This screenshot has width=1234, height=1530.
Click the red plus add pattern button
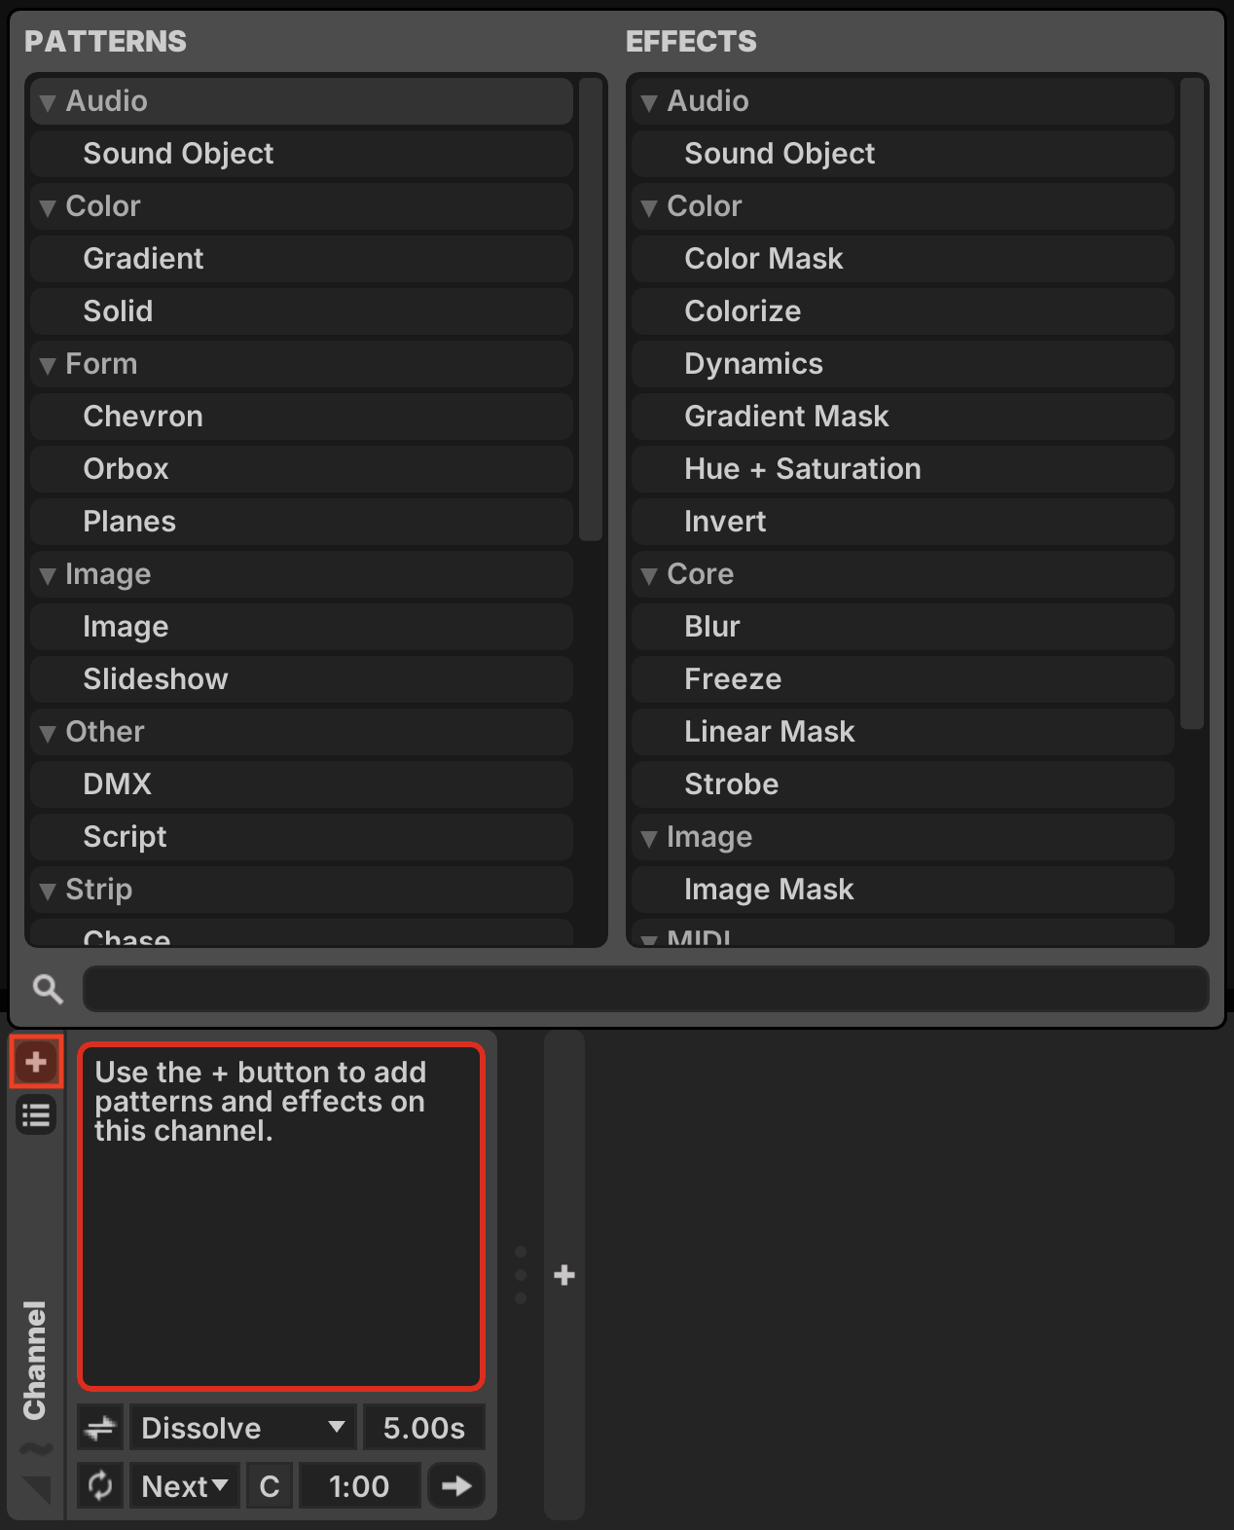pos(36,1061)
